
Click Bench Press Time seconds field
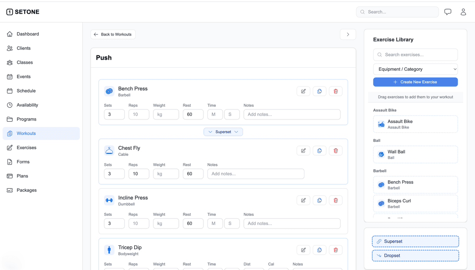232,114
